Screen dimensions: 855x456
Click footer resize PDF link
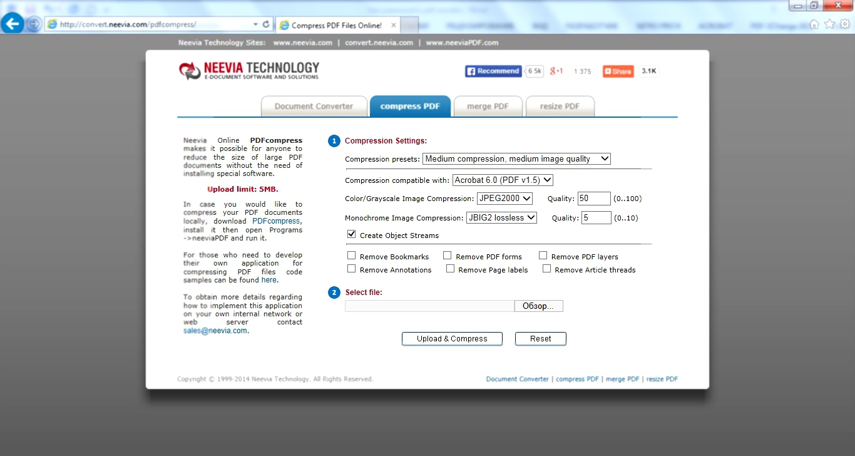pyautogui.click(x=662, y=379)
